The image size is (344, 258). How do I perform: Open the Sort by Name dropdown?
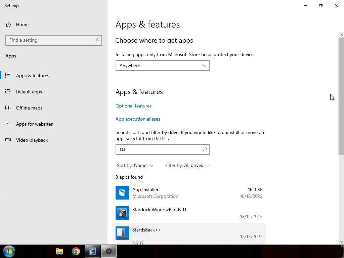tap(135, 165)
